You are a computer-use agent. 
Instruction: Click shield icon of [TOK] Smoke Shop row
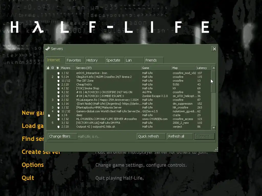tap(59, 89)
